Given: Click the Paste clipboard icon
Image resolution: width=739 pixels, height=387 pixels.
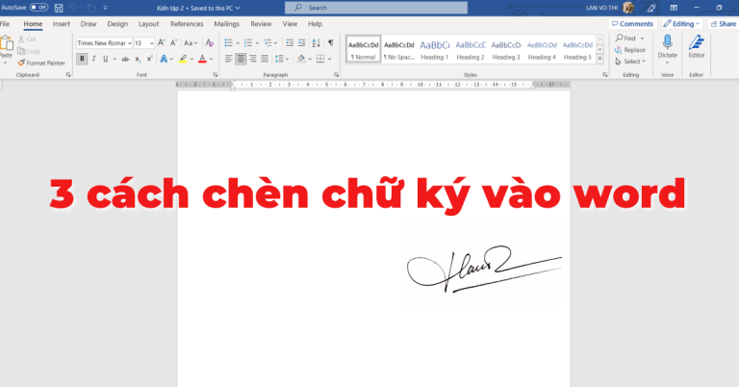Looking at the screenshot, I should 6,44.
